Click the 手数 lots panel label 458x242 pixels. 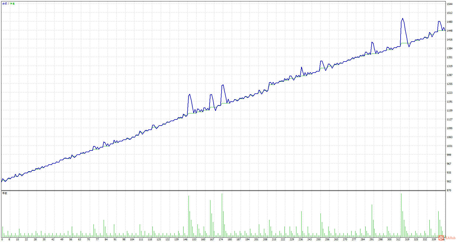(5, 193)
